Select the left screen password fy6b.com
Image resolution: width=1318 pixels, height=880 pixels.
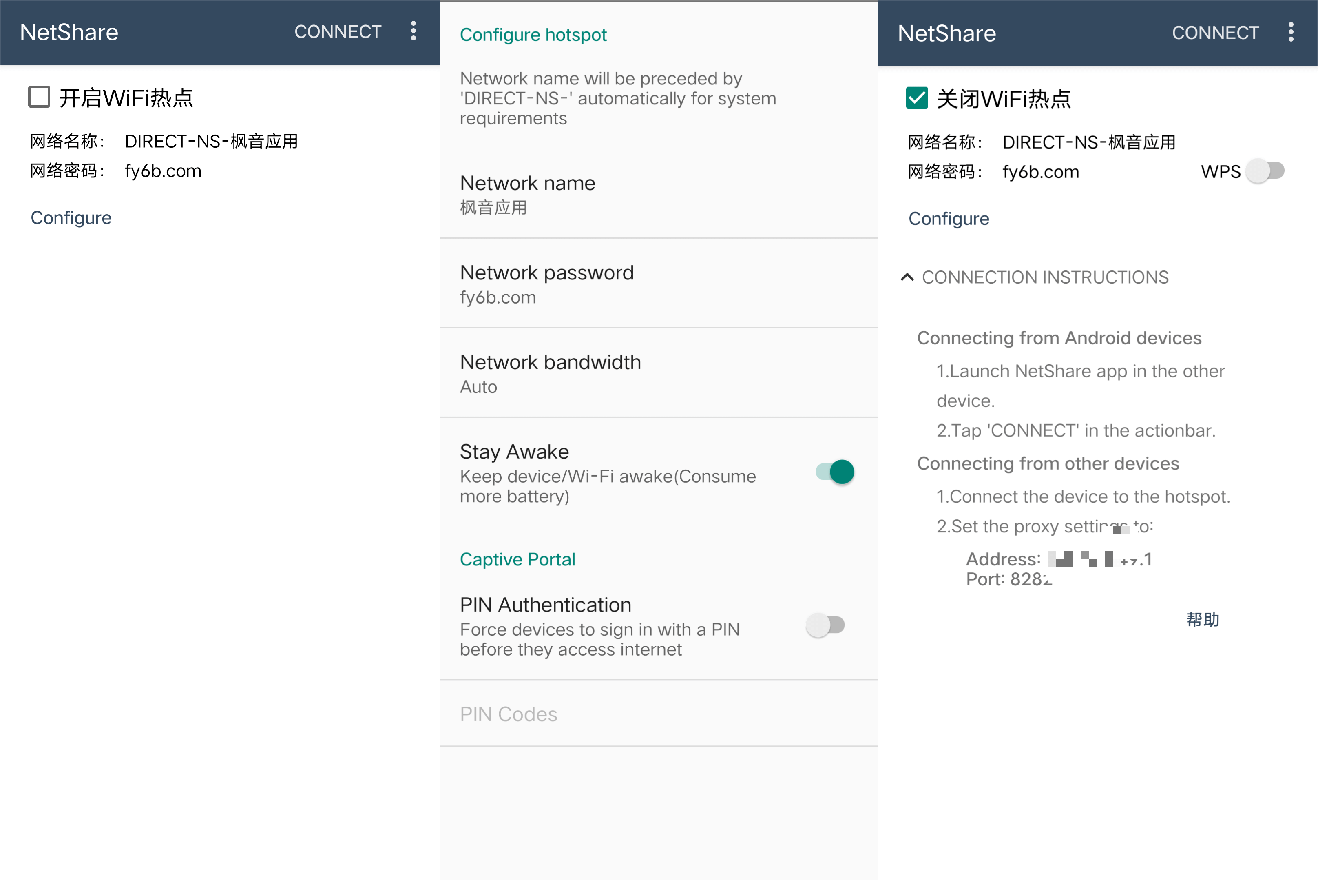[x=163, y=171]
